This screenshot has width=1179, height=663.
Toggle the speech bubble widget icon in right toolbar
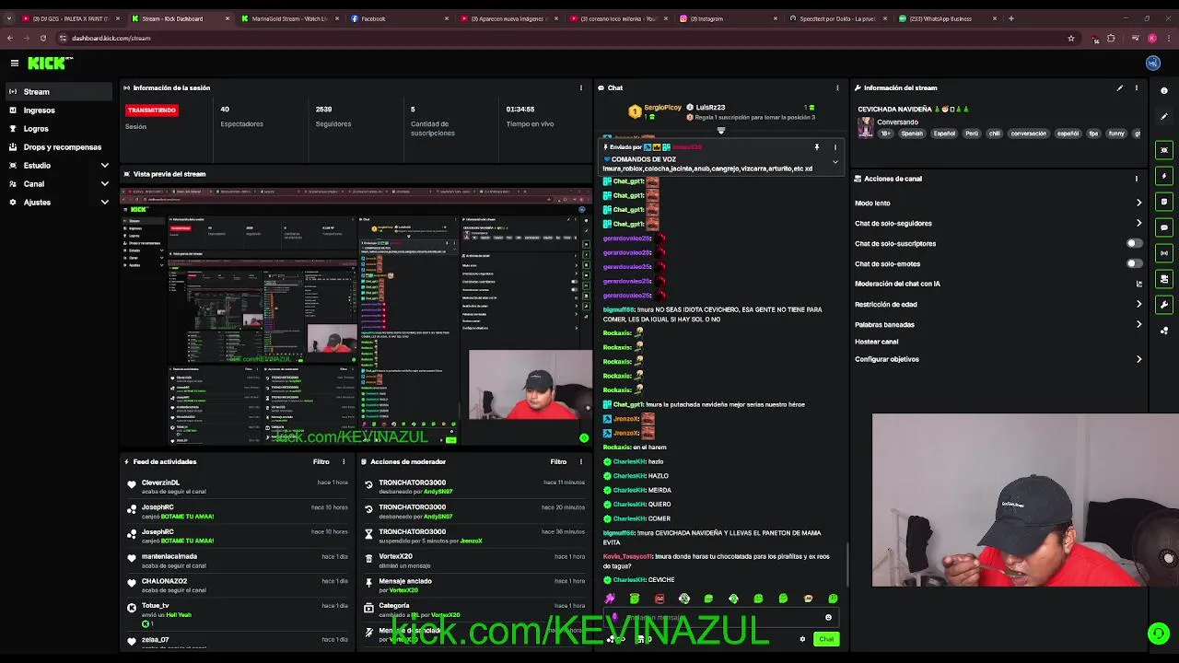pyautogui.click(x=1164, y=227)
